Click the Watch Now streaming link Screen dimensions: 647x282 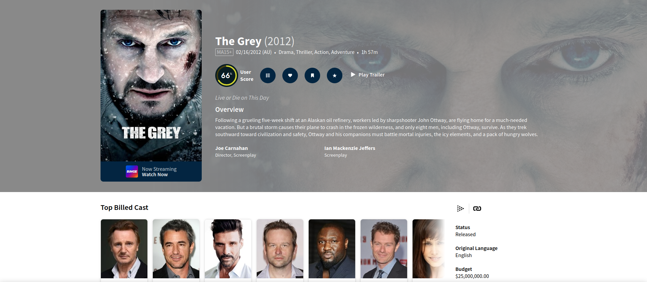point(155,175)
